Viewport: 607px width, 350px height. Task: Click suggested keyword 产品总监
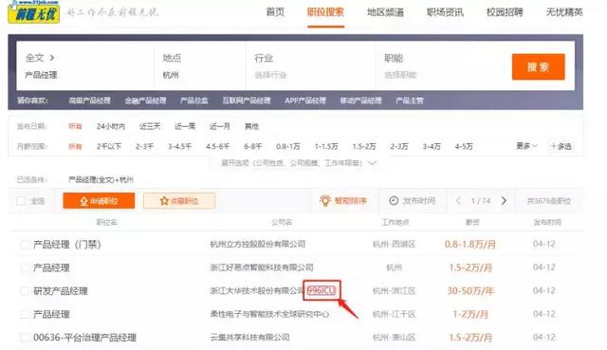(193, 101)
